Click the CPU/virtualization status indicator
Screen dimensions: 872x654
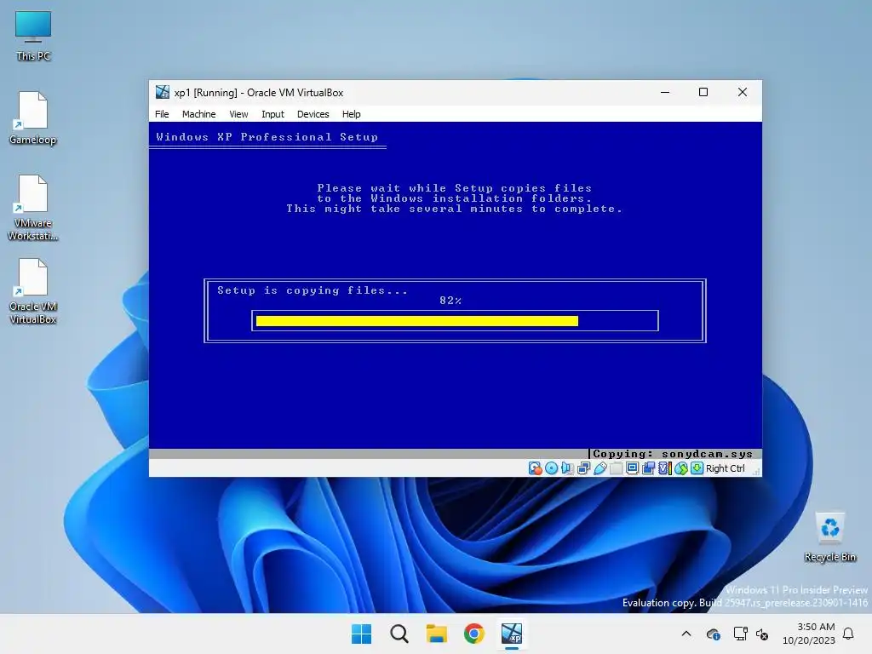[x=664, y=468]
